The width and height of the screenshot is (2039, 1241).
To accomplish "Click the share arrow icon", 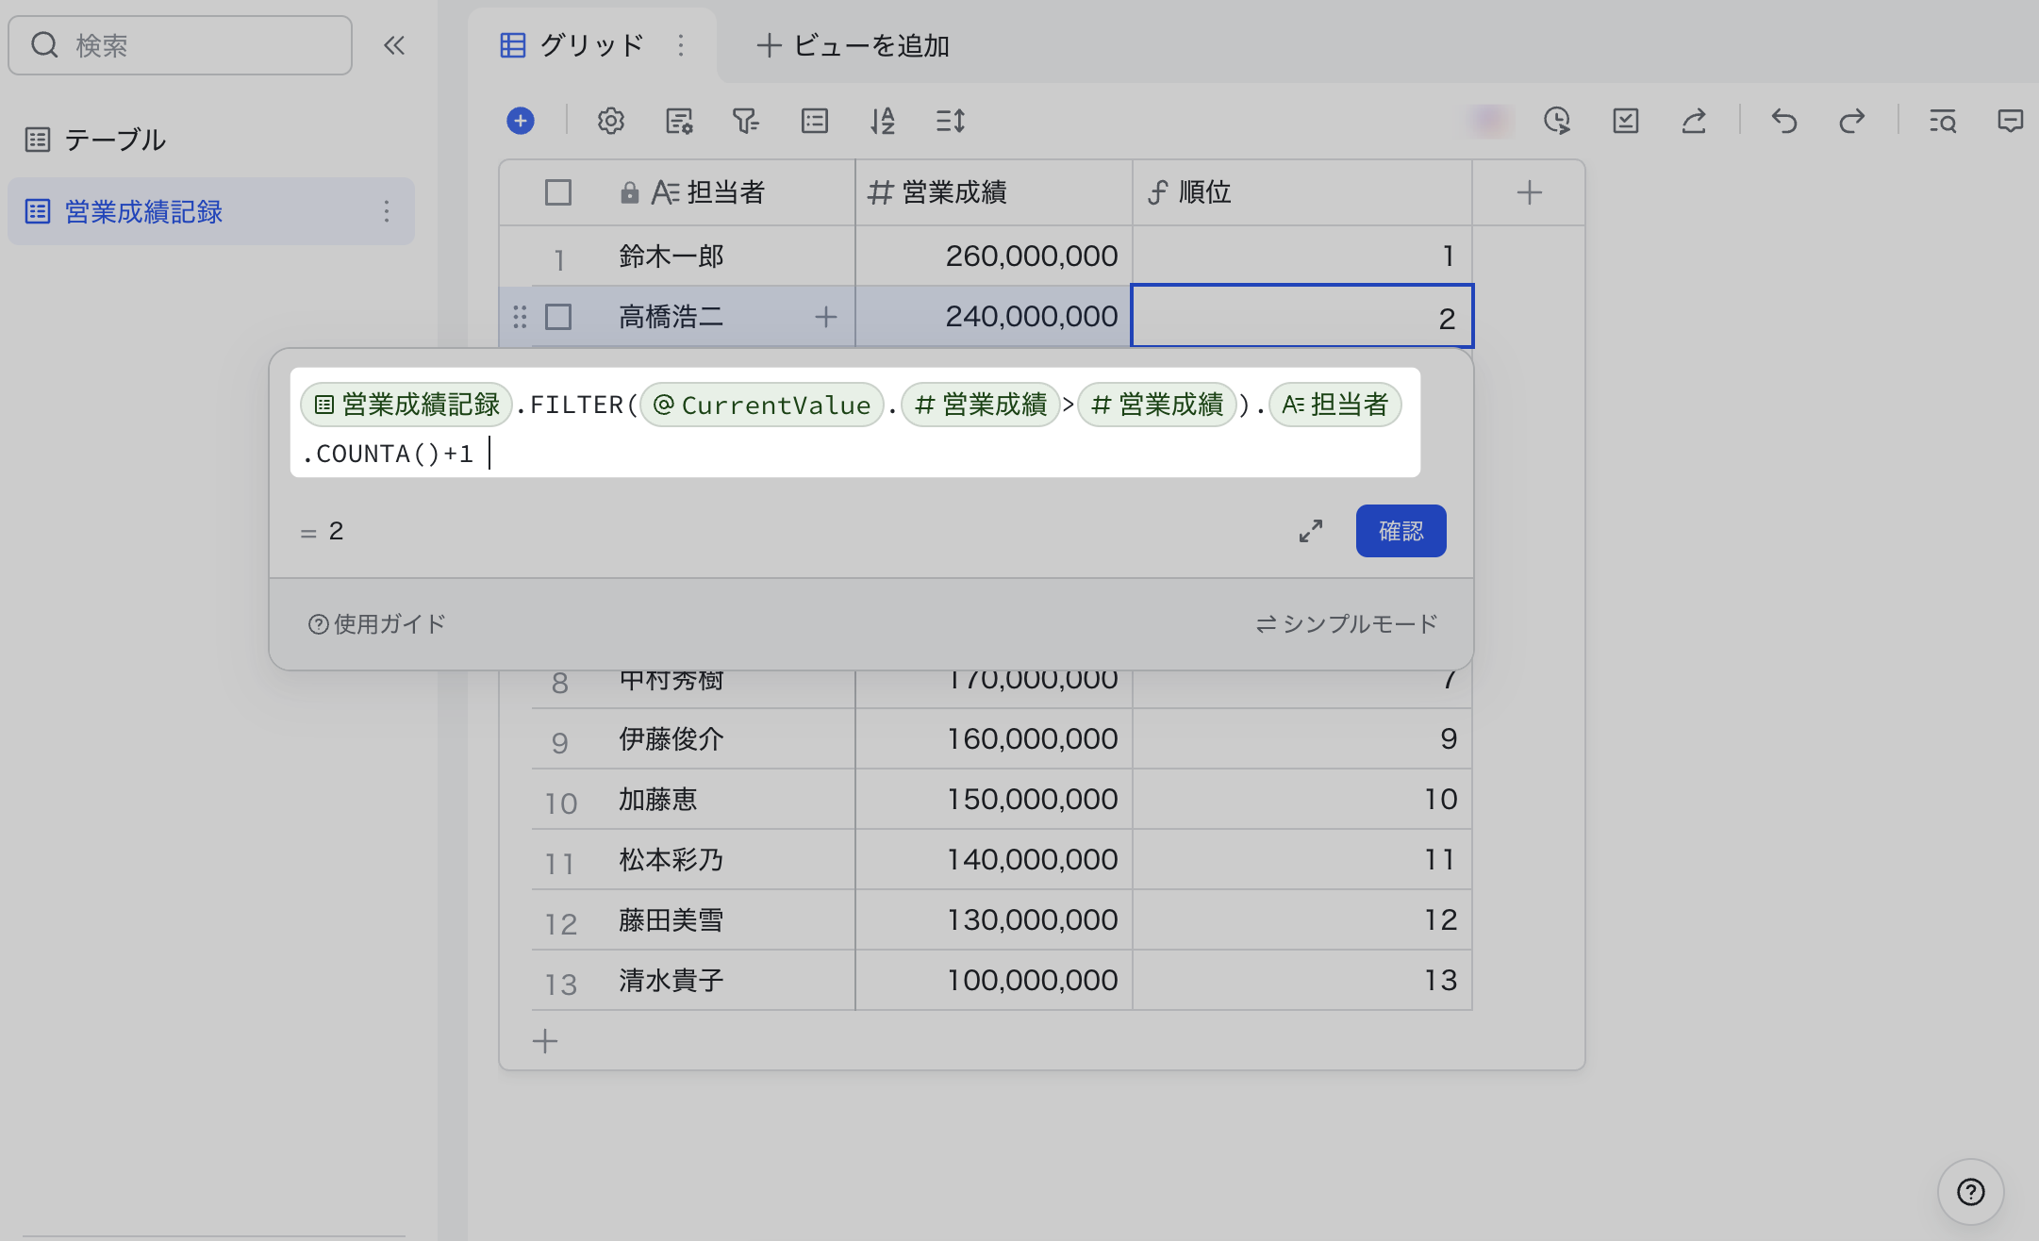I will pos(1694,121).
